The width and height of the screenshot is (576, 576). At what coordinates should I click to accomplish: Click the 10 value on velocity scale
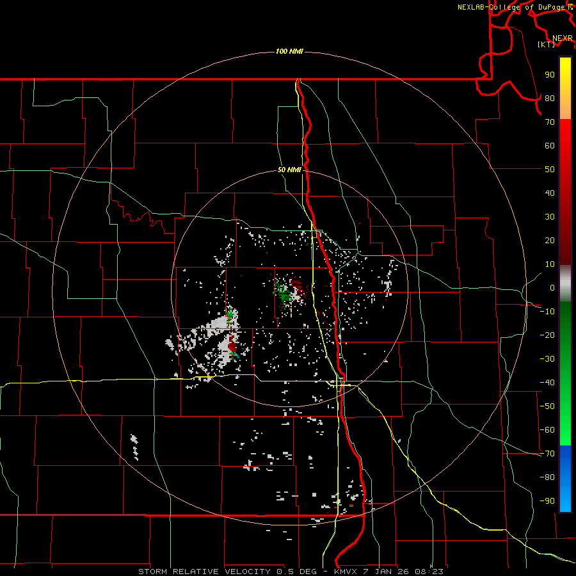pyautogui.click(x=550, y=264)
